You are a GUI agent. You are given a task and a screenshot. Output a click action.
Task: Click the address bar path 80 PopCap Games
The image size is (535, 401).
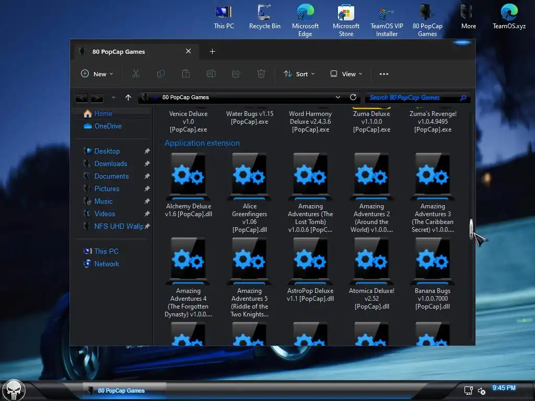point(185,97)
